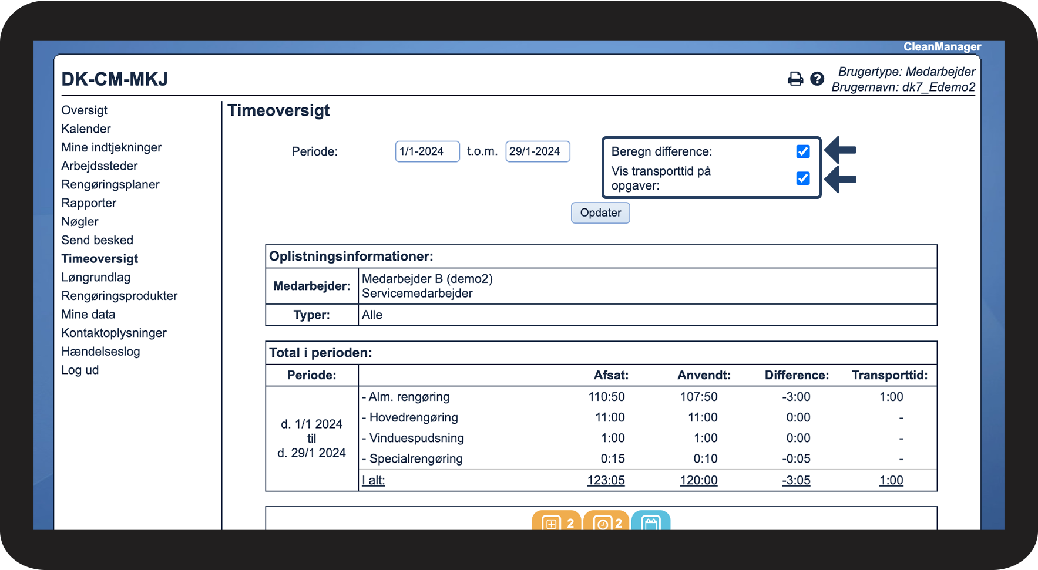Select Rengøringsplaner from the side menu

pyautogui.click(x=110, y=185)
